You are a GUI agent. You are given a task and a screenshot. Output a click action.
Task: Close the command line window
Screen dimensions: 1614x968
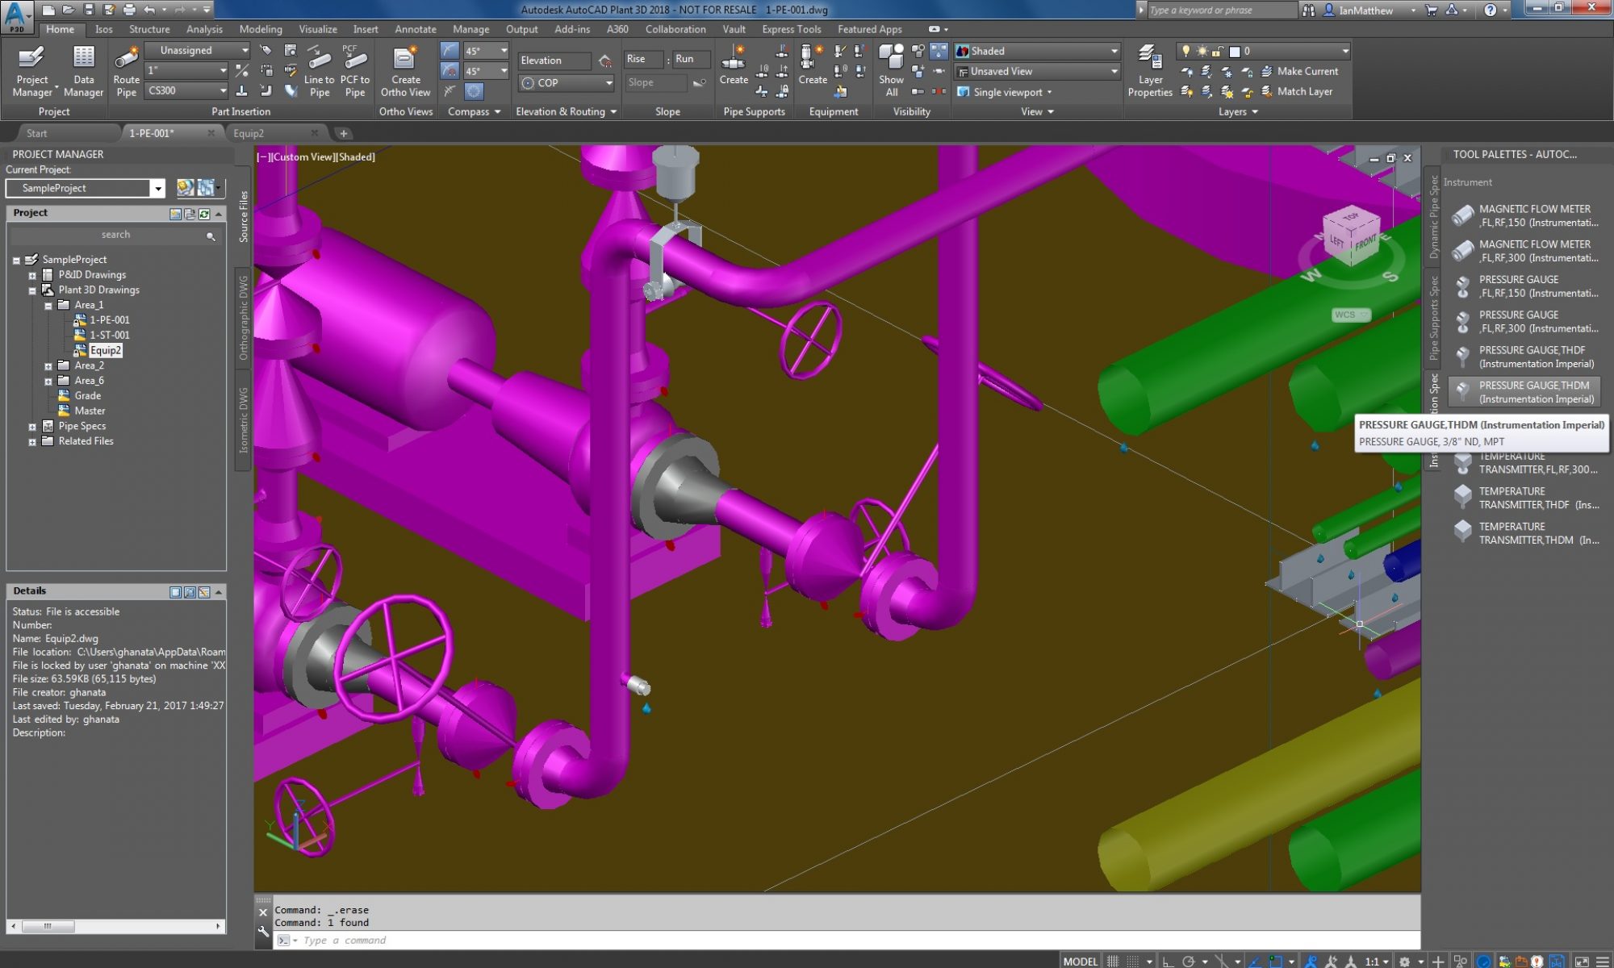[263, 912]
